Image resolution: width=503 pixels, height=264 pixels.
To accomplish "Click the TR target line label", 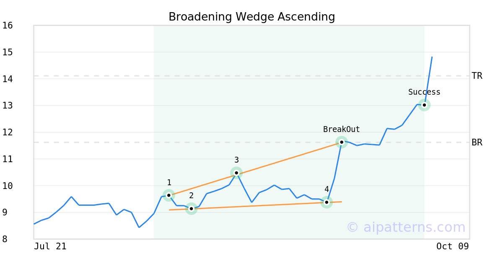I will point(477,76).
